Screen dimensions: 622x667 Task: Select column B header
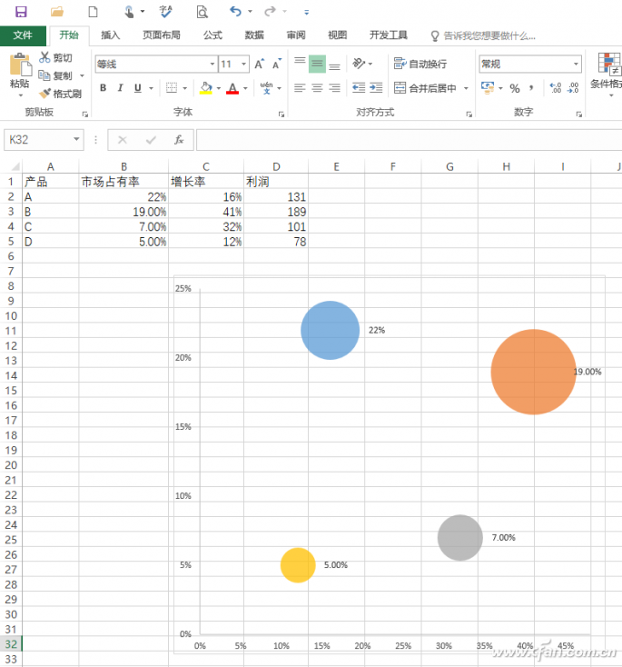pos(123,166)
